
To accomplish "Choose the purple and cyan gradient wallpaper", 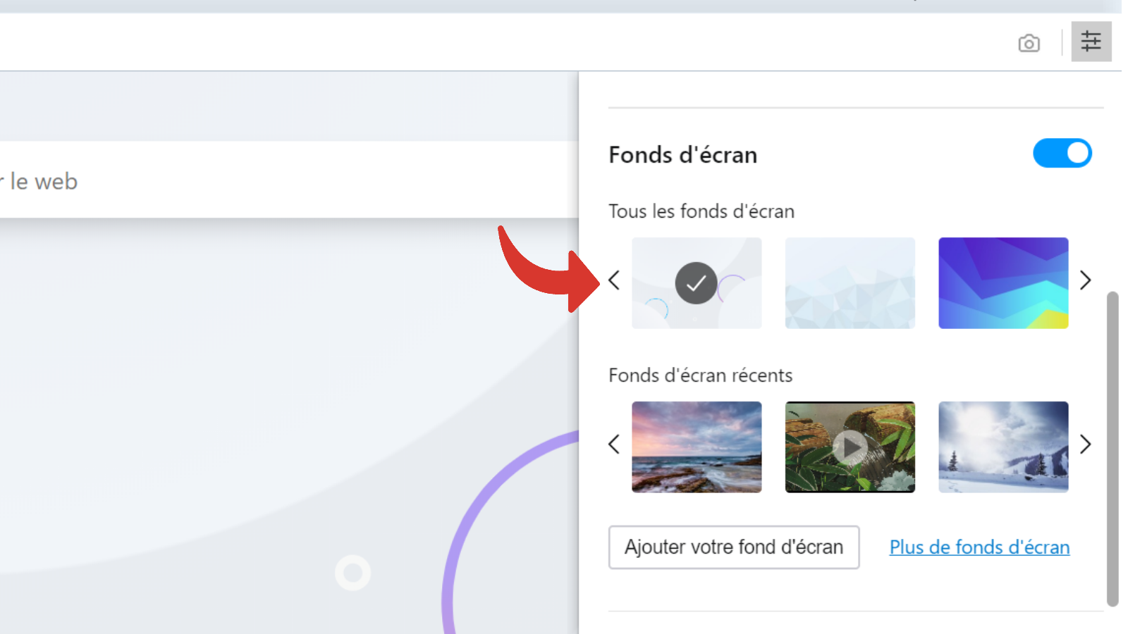I will pos(1003,283).
